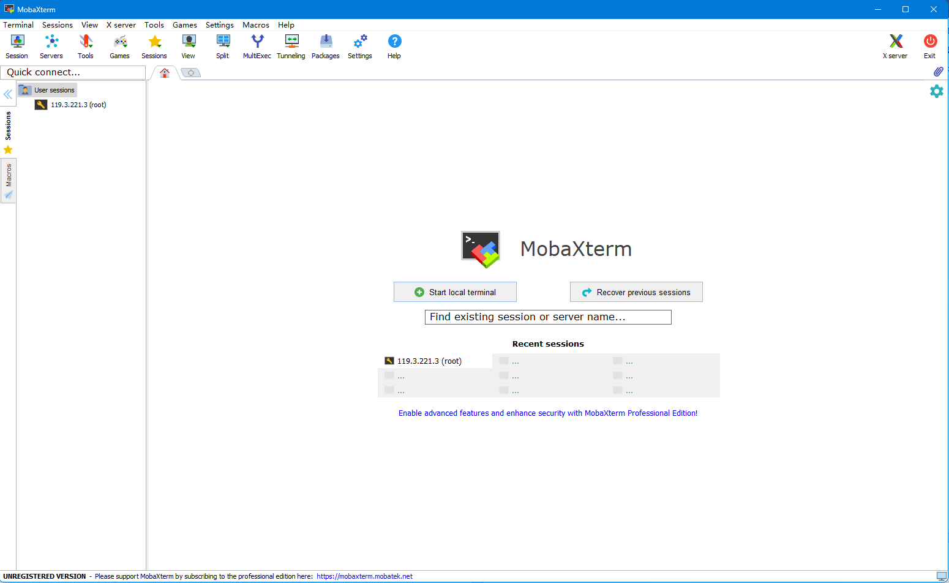Click the Recent sessions heading
This screenshot has width=949, height=583.
[548, 344]
